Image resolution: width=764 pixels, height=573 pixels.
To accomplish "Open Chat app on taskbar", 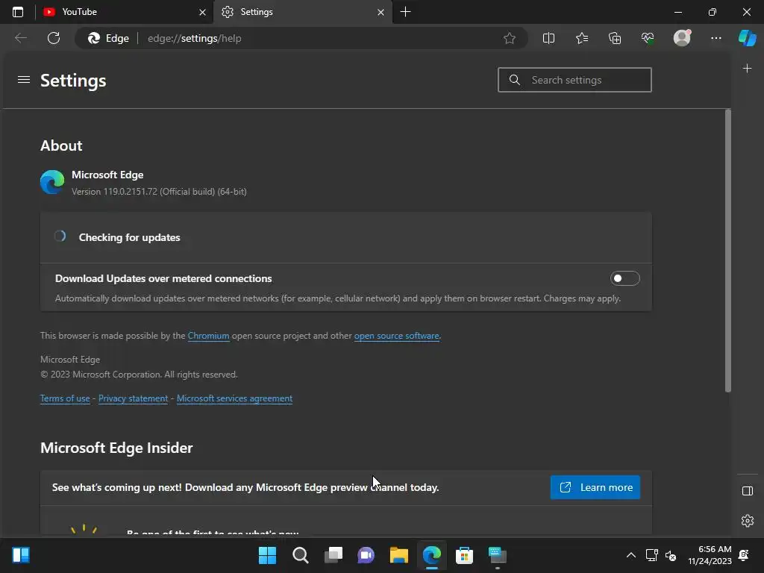I will coord(366,555).
